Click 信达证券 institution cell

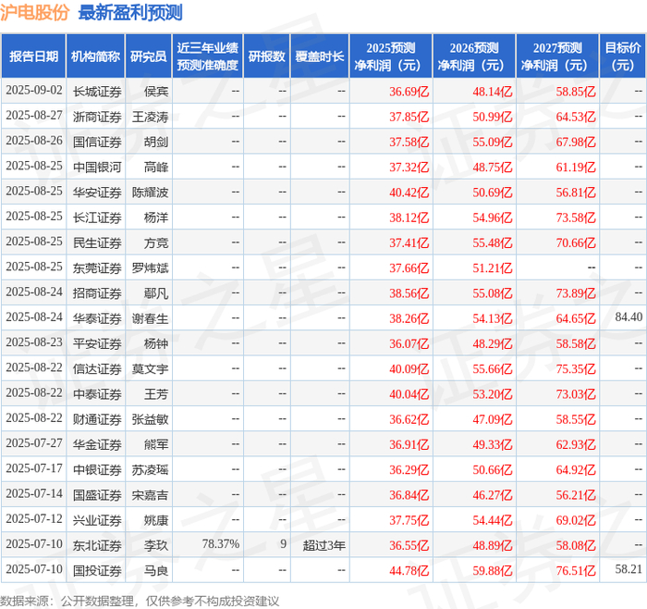[97, 368]
